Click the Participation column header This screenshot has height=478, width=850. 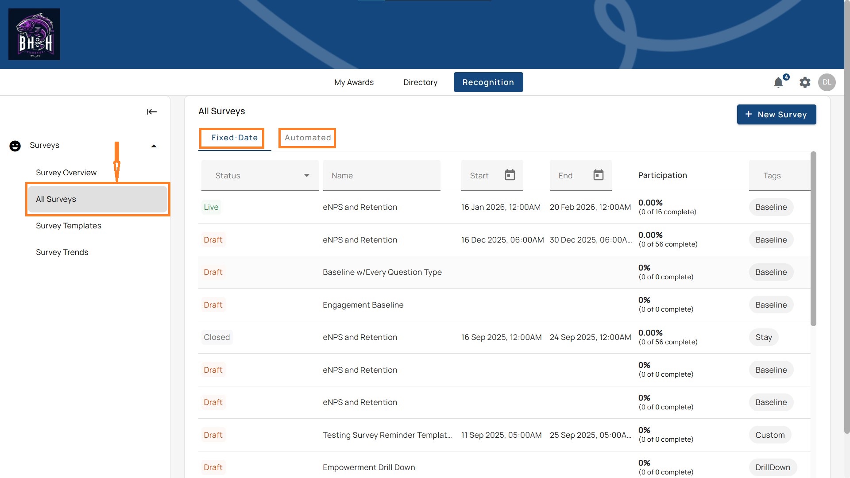(x=662, y=175)
